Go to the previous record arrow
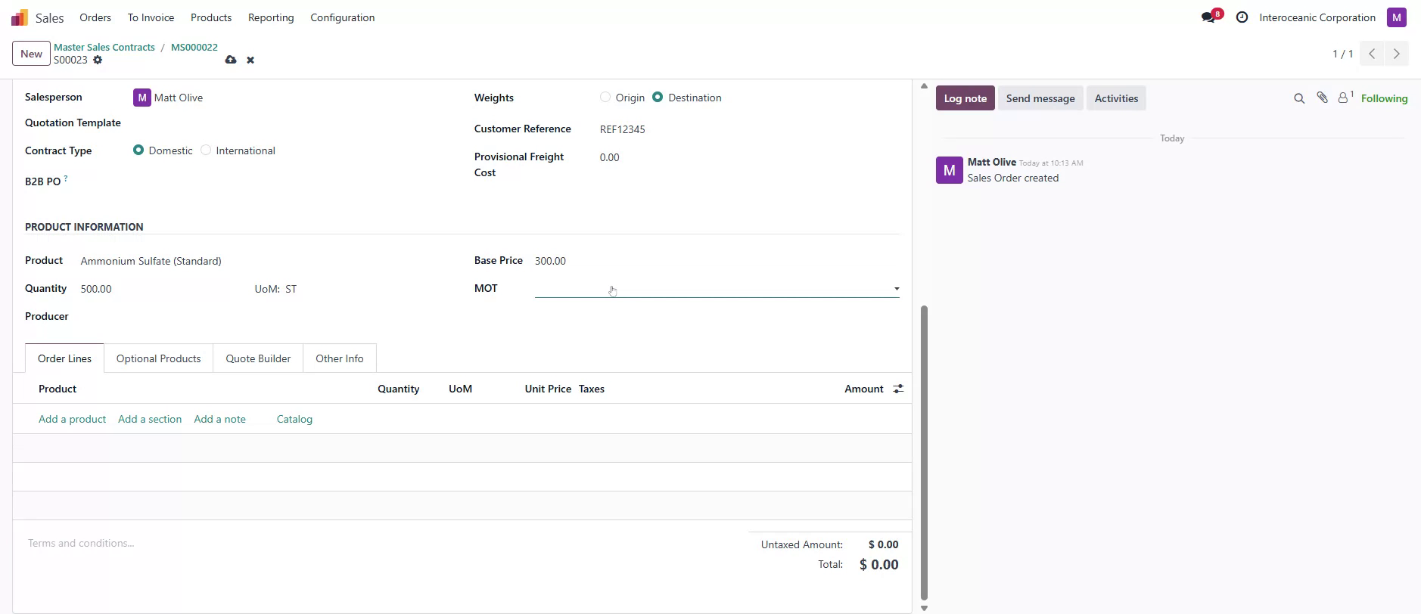Screen dimensions: 1421x614 pos(1372,54)
